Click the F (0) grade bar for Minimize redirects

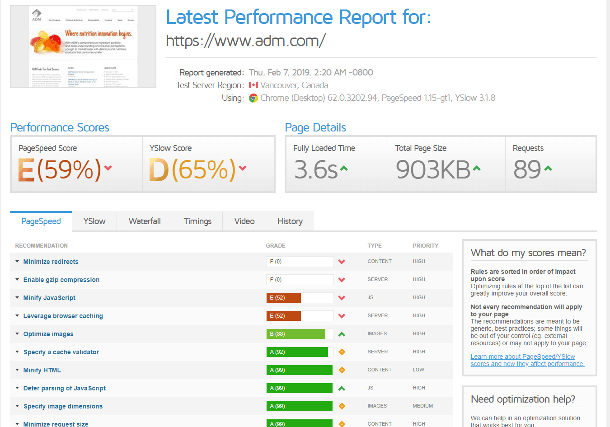tap(300, 262)
